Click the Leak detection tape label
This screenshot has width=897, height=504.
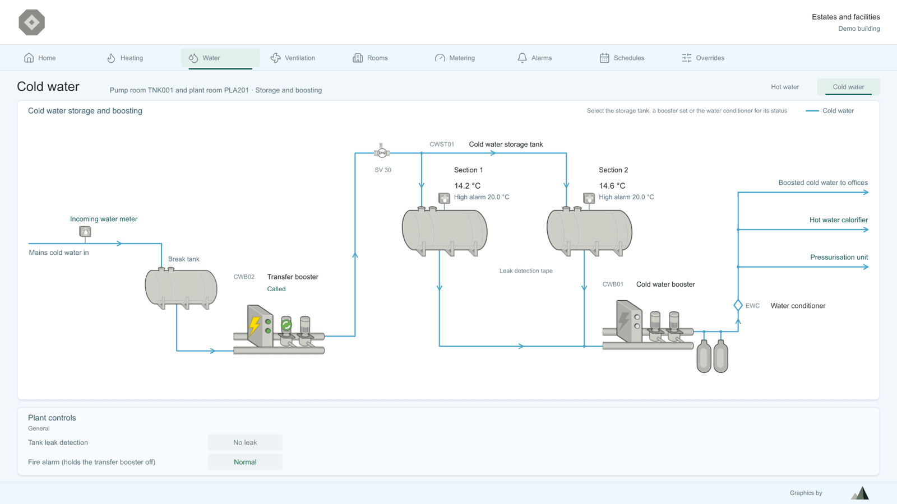coord(526,271)
